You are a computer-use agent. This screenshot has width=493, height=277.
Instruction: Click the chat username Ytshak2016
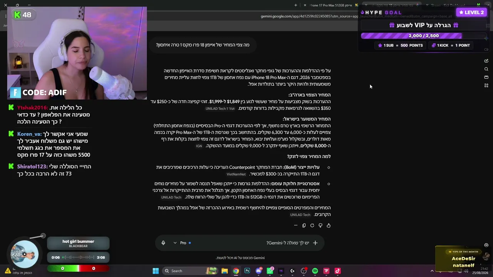(32, 108)
